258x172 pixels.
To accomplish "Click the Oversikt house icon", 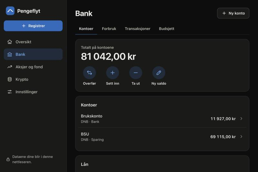I will (x=10, y=42).
